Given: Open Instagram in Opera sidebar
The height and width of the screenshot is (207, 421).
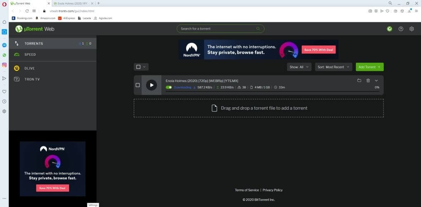Looking at the screenshot, I should 4,65.
